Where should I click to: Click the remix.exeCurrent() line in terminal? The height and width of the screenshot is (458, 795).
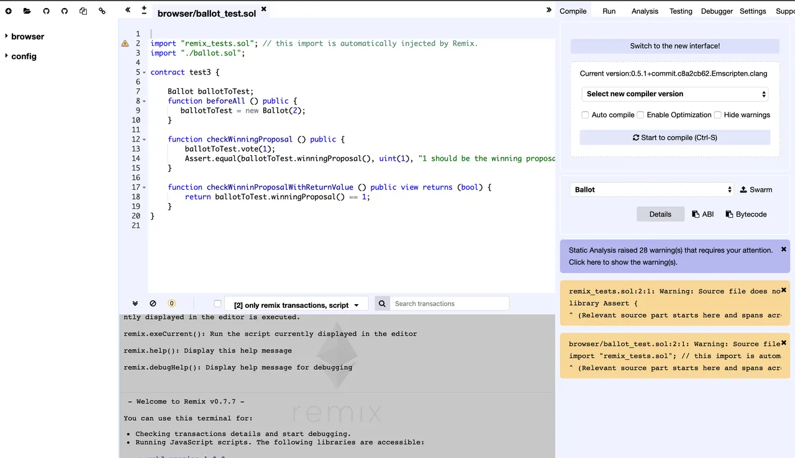(x=270, y=334)
